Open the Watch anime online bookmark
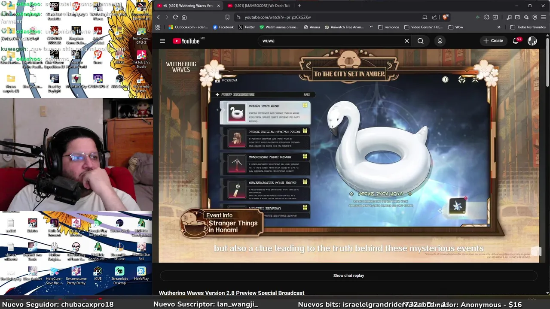The height and width of the screenshot is (309, 550). [279, 27]
